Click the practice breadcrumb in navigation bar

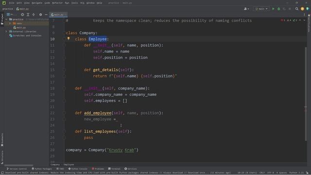(x=8, y=9)
